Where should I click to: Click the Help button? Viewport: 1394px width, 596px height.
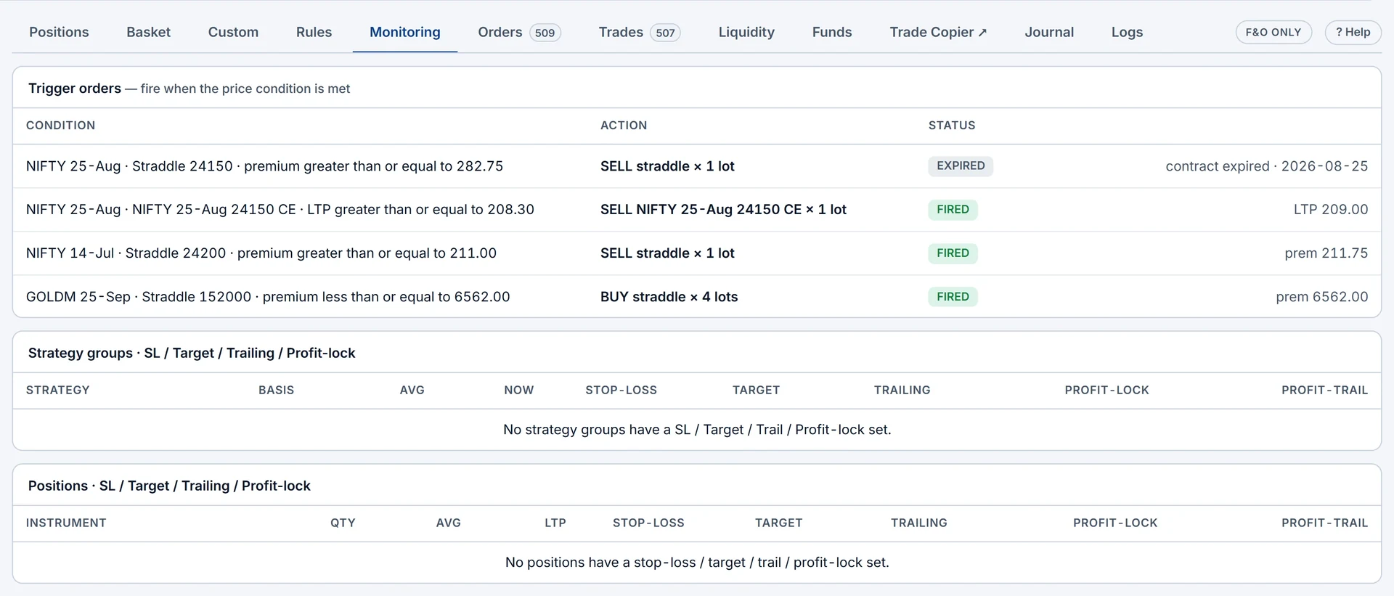click(1353, 32)
